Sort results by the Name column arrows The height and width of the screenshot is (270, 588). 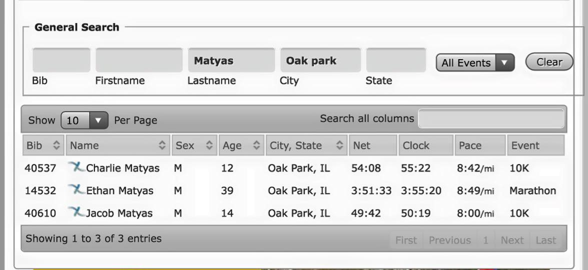pos(162,145)
